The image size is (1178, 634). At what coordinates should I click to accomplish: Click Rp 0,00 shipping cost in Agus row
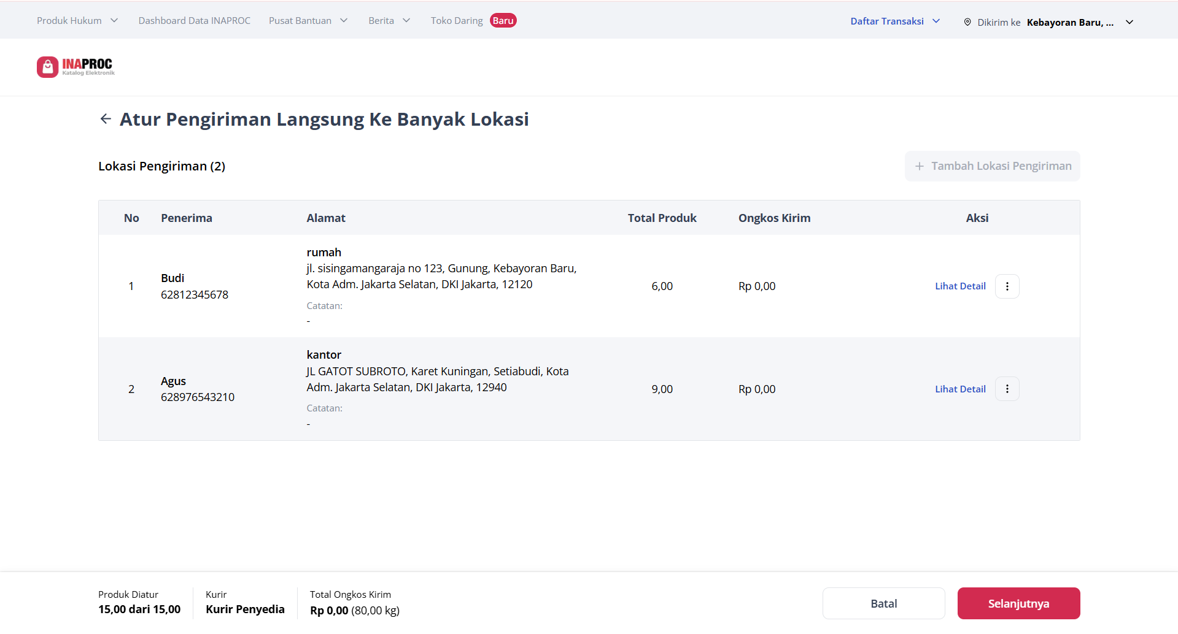(x=757, y=389)
